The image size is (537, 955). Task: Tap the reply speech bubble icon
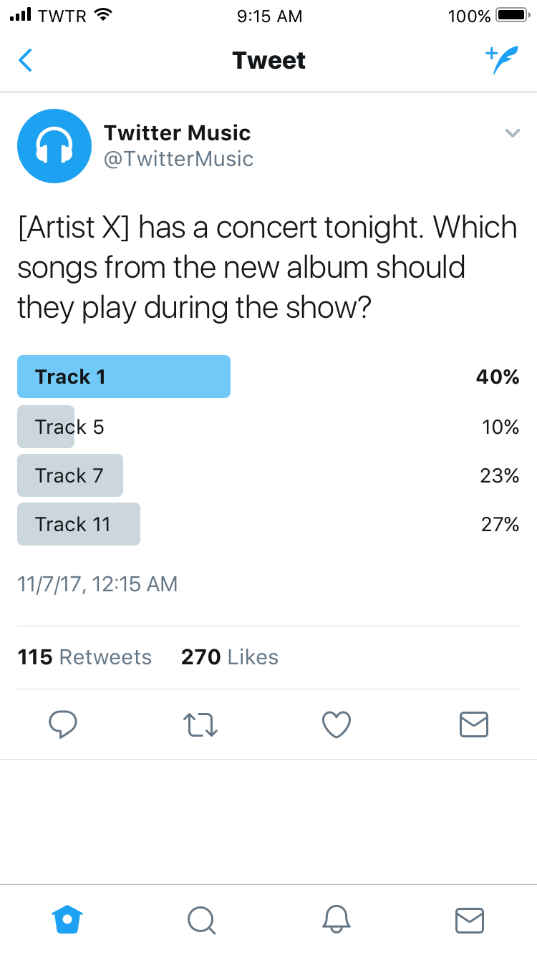[x=63, y=724]
